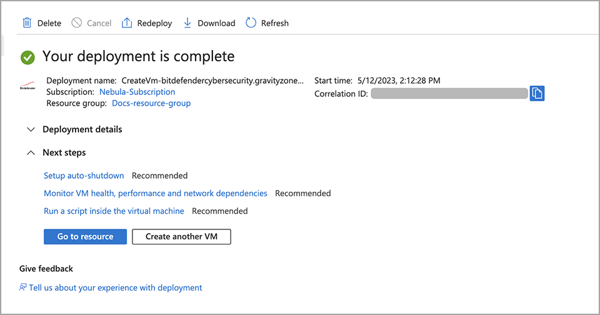Image resolution: width=600 pixels, height=315 pixels.
Task: Select the Cancel toolbar label
Action: coord(99,23)
